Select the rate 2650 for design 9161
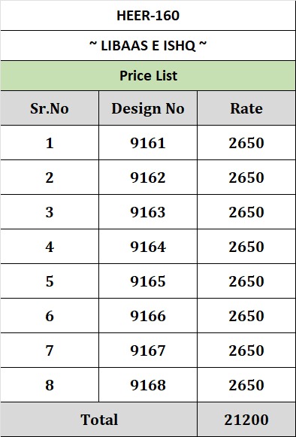Viewport: 296px width, 437px height. pyautogui.click(x=246, y=143)
